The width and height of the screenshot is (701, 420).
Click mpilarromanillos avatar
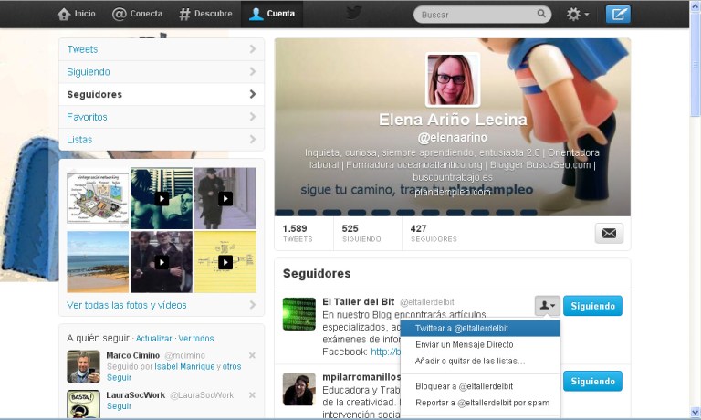[299, 389]
